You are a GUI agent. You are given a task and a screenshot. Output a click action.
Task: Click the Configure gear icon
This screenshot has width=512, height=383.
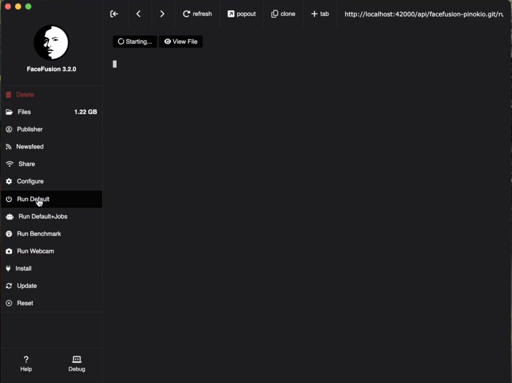9,181
